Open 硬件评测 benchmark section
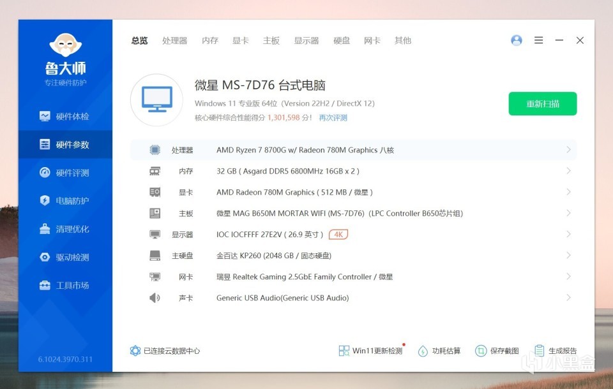 tap(65, 173)
